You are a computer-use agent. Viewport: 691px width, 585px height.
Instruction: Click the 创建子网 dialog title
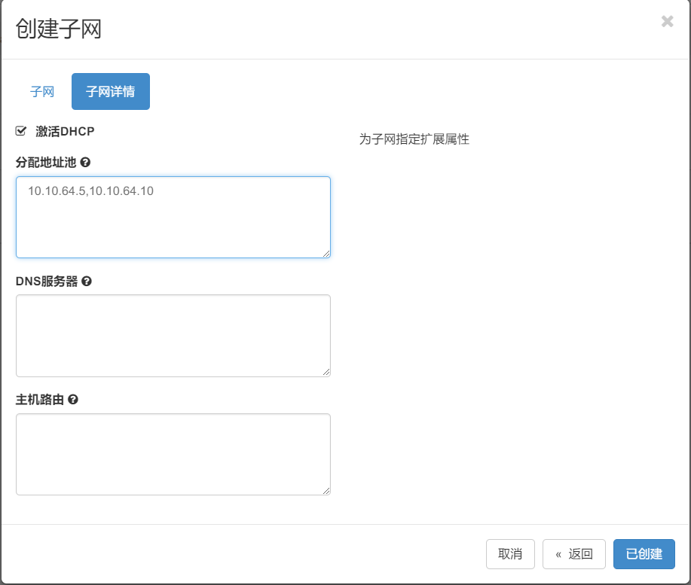pyautogui.click(x=58, y=29)
